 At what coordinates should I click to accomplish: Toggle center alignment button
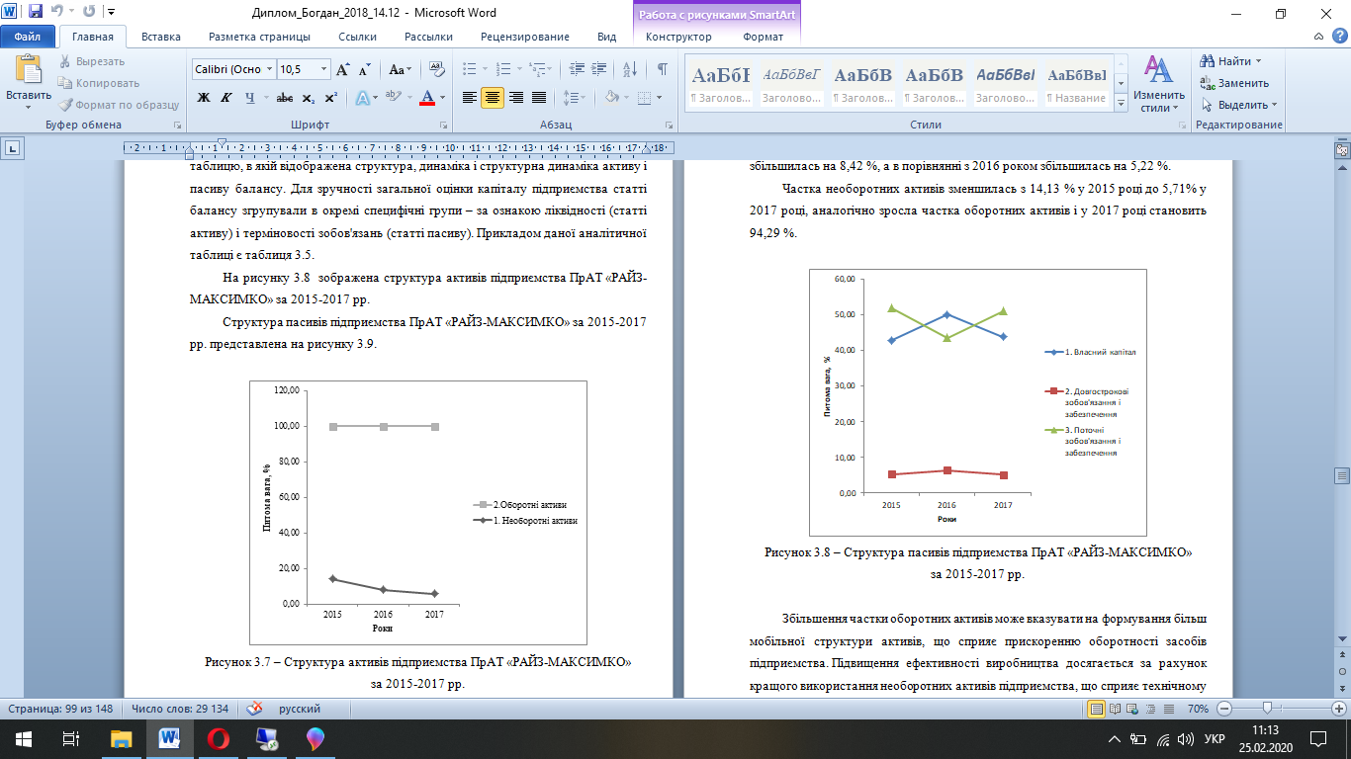coord(492,98)
